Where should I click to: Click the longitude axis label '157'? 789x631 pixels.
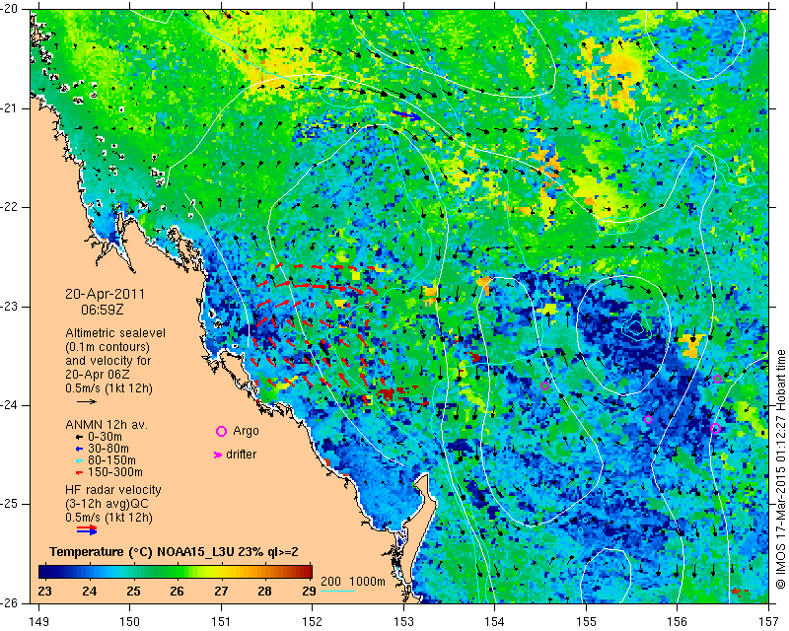tap(769, 622)
